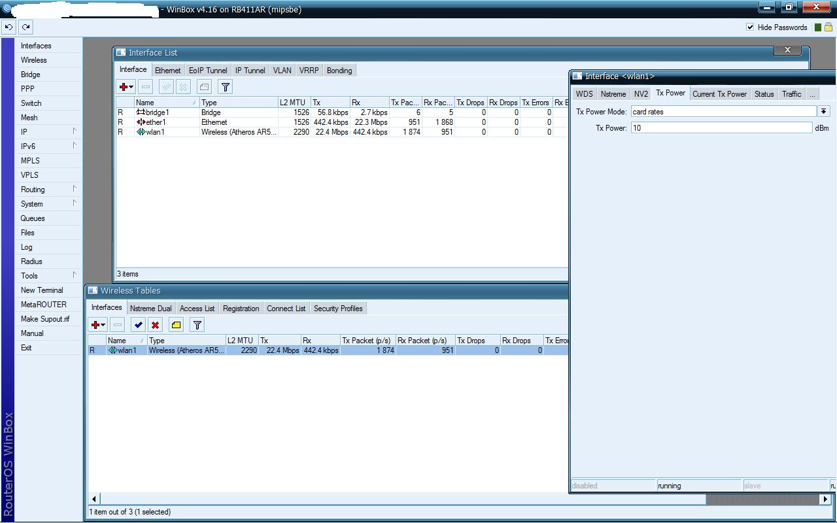The height and width of the screenshot is (523, 837).
Task: Open the Current Tx Power tab
Action: click(720, 94)
